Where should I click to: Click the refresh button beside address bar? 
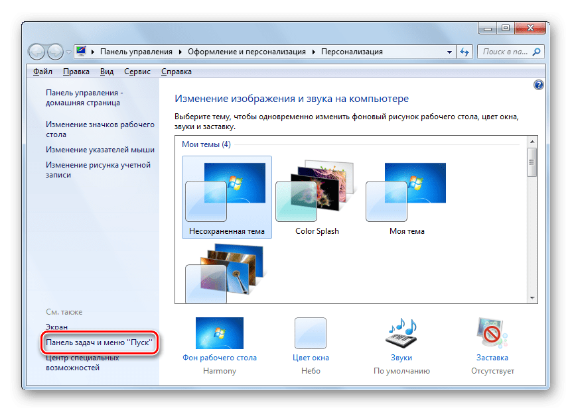coord(465,52)
